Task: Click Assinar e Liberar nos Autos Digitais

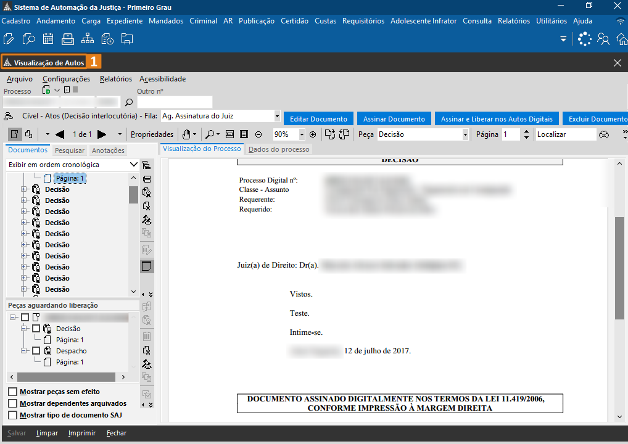Action: [x=497, y=119]
